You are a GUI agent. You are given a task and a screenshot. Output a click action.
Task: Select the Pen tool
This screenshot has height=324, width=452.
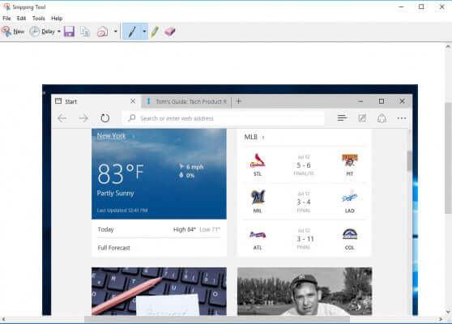coord(132,31)
